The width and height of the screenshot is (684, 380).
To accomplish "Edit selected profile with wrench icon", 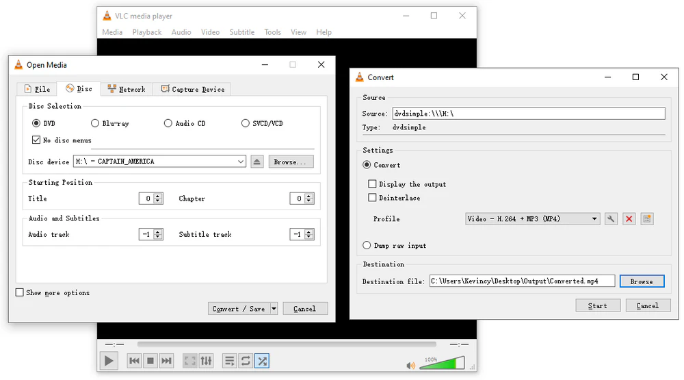I will 611,219.
